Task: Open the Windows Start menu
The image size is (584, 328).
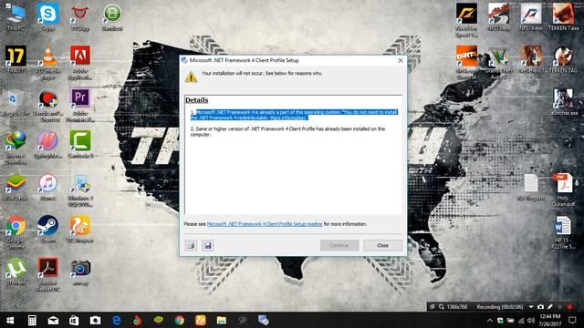Action: point(10,320)
